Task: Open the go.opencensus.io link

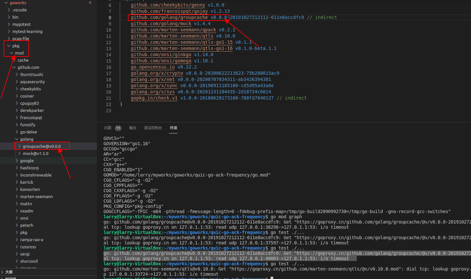Action: click(152, 67)
